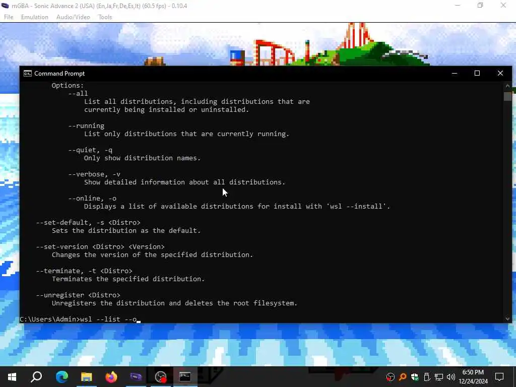This screenshot has width=516, height=387.
Task: Click '--unregister <Distro>' line
Action: [78, 295]
